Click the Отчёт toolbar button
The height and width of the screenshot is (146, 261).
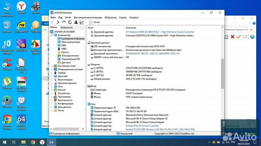(x=94, y=22)
